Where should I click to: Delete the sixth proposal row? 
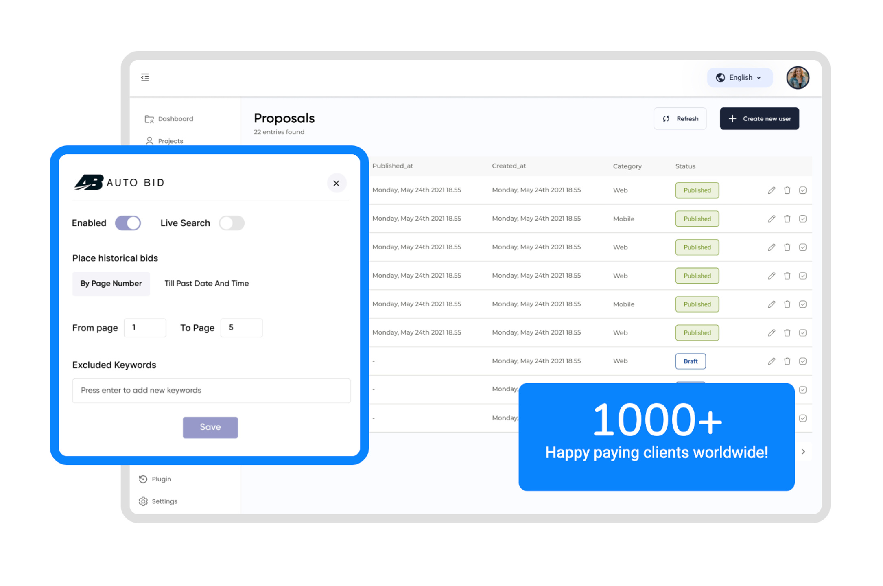point(787,333)
